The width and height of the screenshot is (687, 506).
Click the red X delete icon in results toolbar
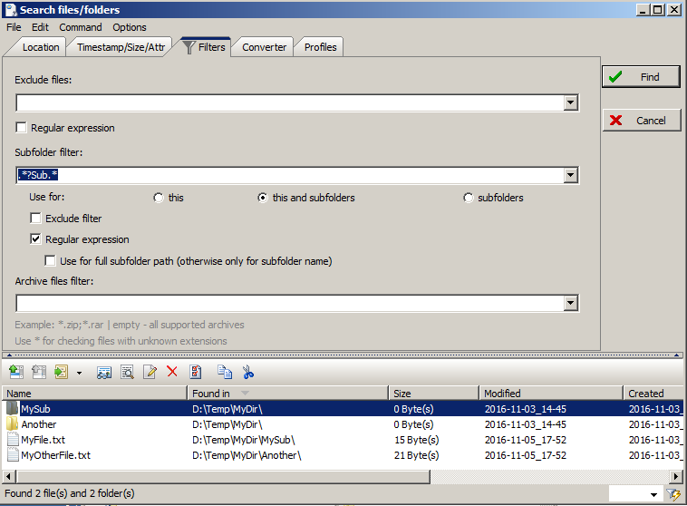click(x=171, y=372)
